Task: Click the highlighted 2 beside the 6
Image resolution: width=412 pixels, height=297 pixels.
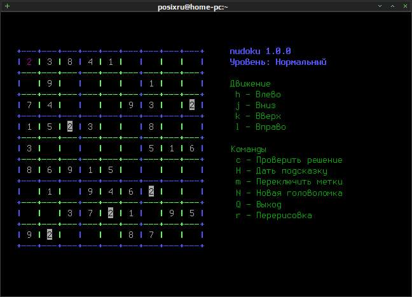Action: click(x=151, y=191)
